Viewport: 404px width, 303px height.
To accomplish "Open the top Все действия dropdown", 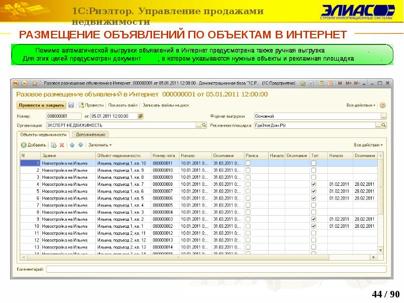I will [x=361, y=105].
